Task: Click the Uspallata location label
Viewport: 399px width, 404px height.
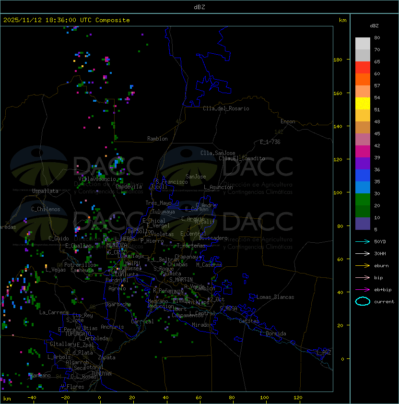Action: coord(45,191)
